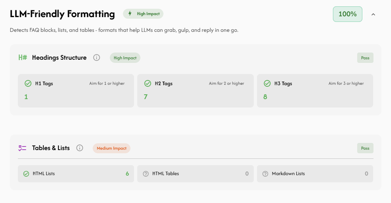Screen dimensions: 391x203
Task: Click the Medium Impact badge
Action: point(111,148)
